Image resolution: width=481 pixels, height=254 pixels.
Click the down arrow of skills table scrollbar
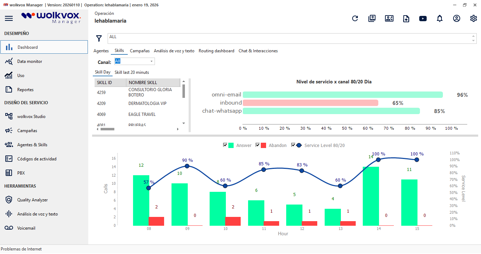point(184,123)
